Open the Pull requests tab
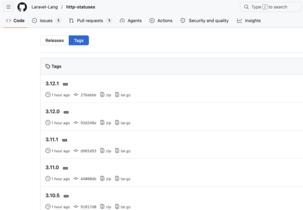 tap(90, 20)
